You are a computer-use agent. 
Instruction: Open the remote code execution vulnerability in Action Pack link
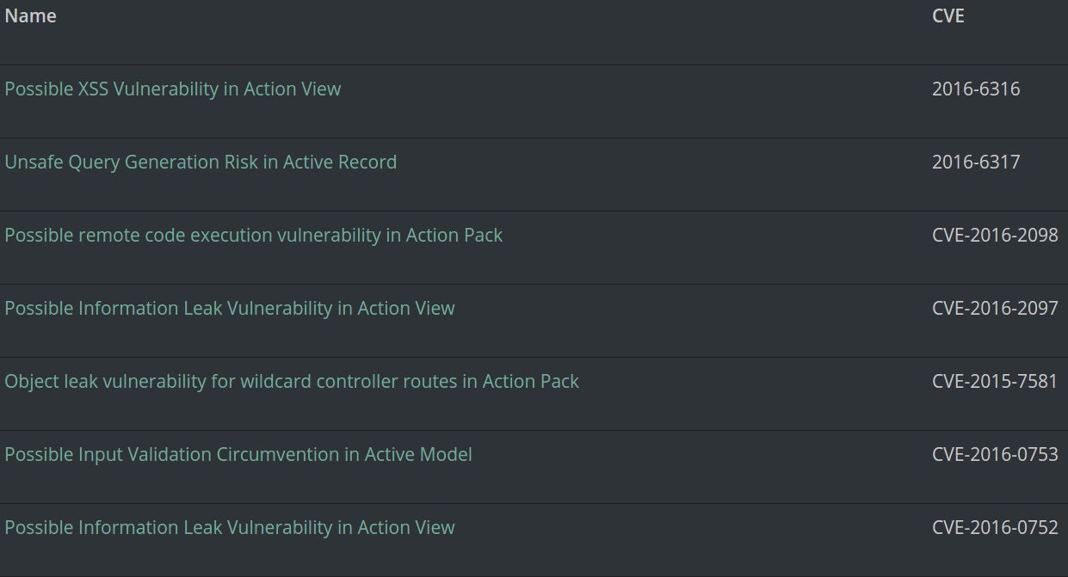(x=253, y=235)
